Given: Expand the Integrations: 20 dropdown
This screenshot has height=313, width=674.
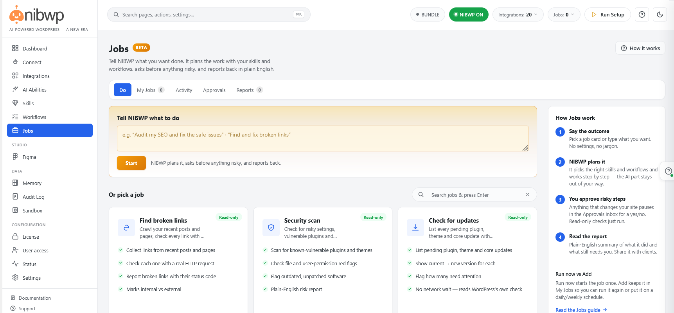Looking at the screenshot, I should [518, 14].
